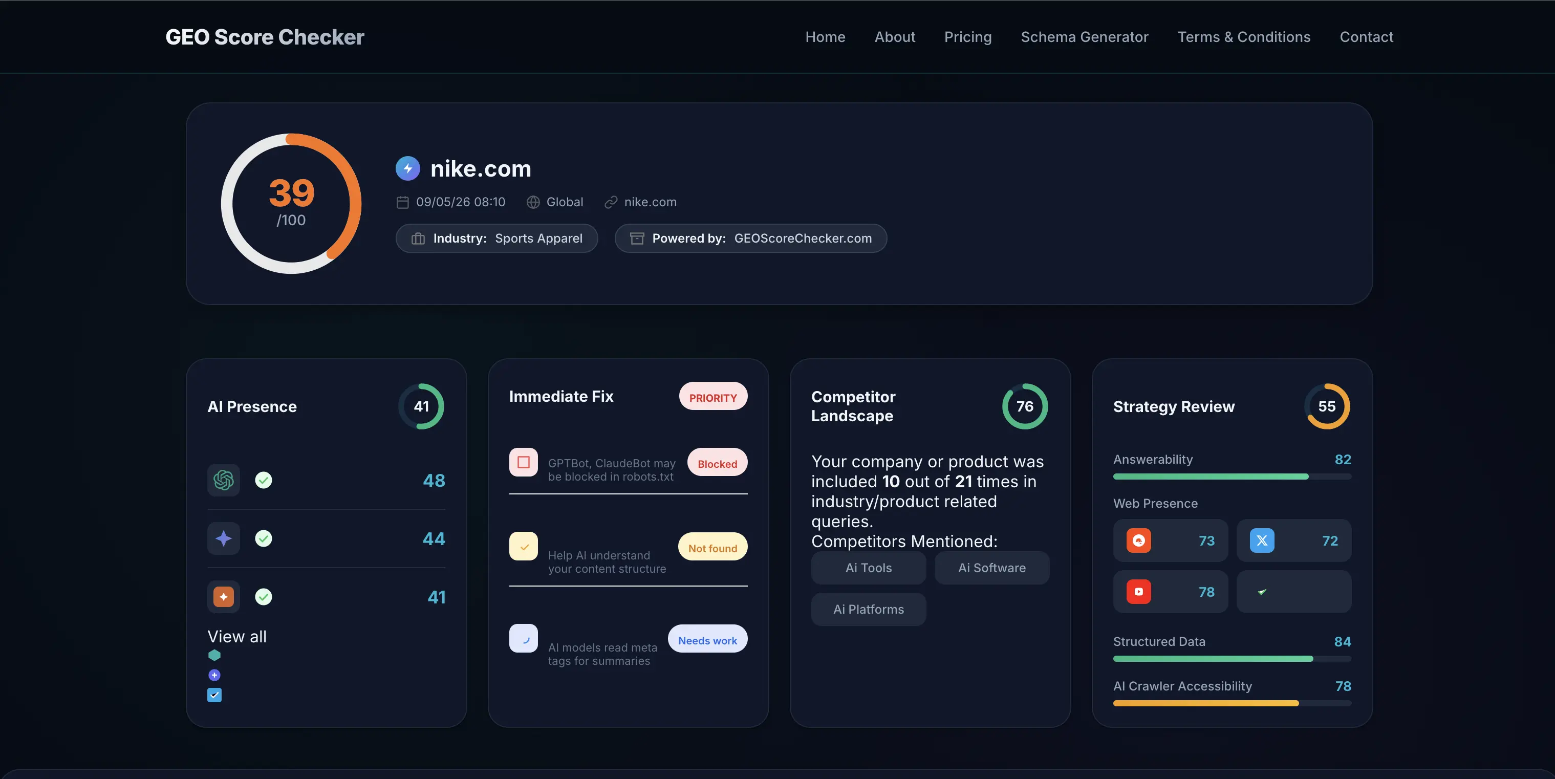Go to the About page

tap(895, 37)
